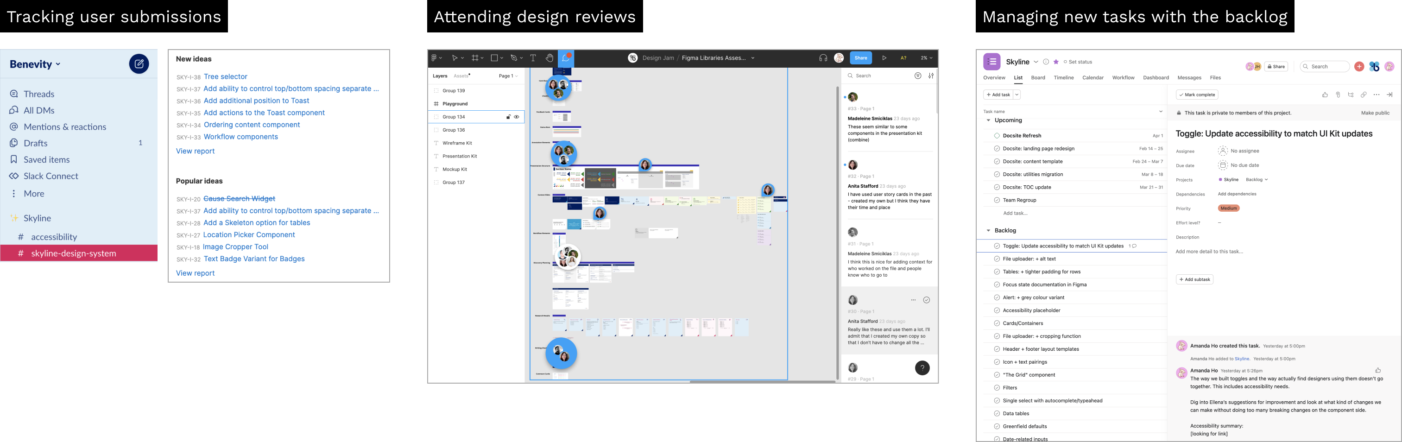Open the 2% zoom dropdown in Figma

926,58
